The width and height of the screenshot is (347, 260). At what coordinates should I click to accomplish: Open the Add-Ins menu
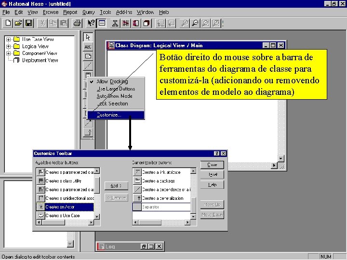(x=124, y=12)
